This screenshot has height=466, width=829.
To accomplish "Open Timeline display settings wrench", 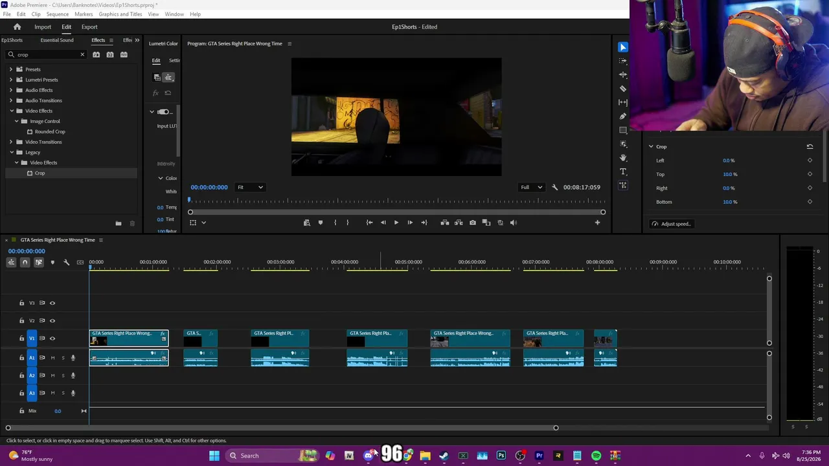I will point(66,262).
